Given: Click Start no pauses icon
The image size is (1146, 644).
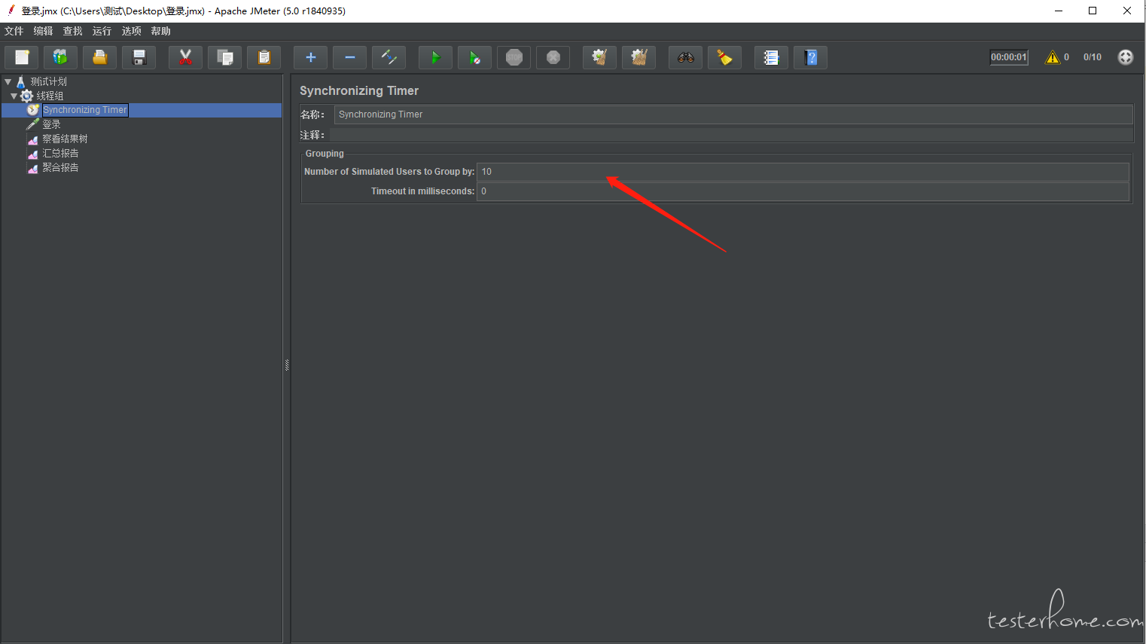Looking at the screenshot, I should [474, 57].
